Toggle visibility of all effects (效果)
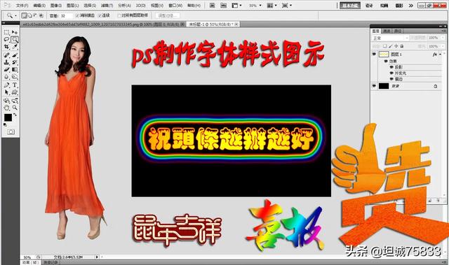The image size is (449, 265). point(386,61)
